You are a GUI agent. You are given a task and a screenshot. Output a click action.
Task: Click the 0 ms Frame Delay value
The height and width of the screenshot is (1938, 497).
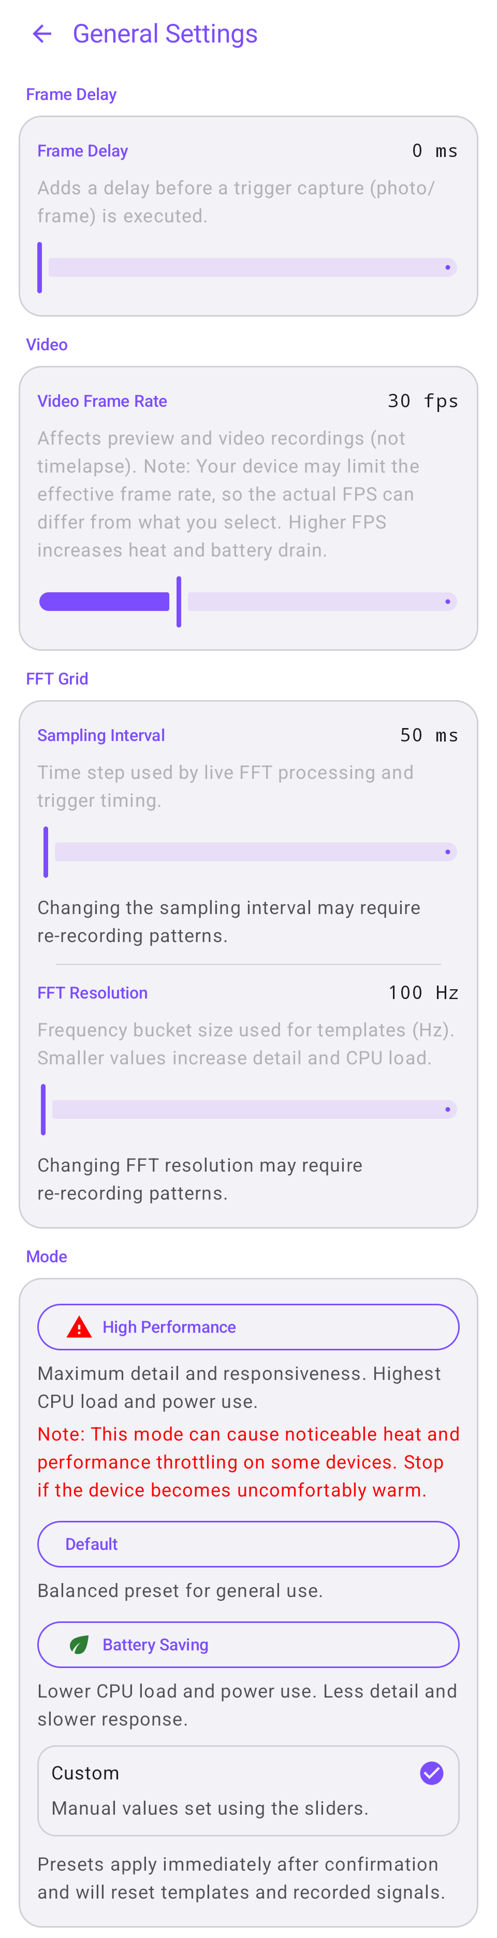pos(436,150)
